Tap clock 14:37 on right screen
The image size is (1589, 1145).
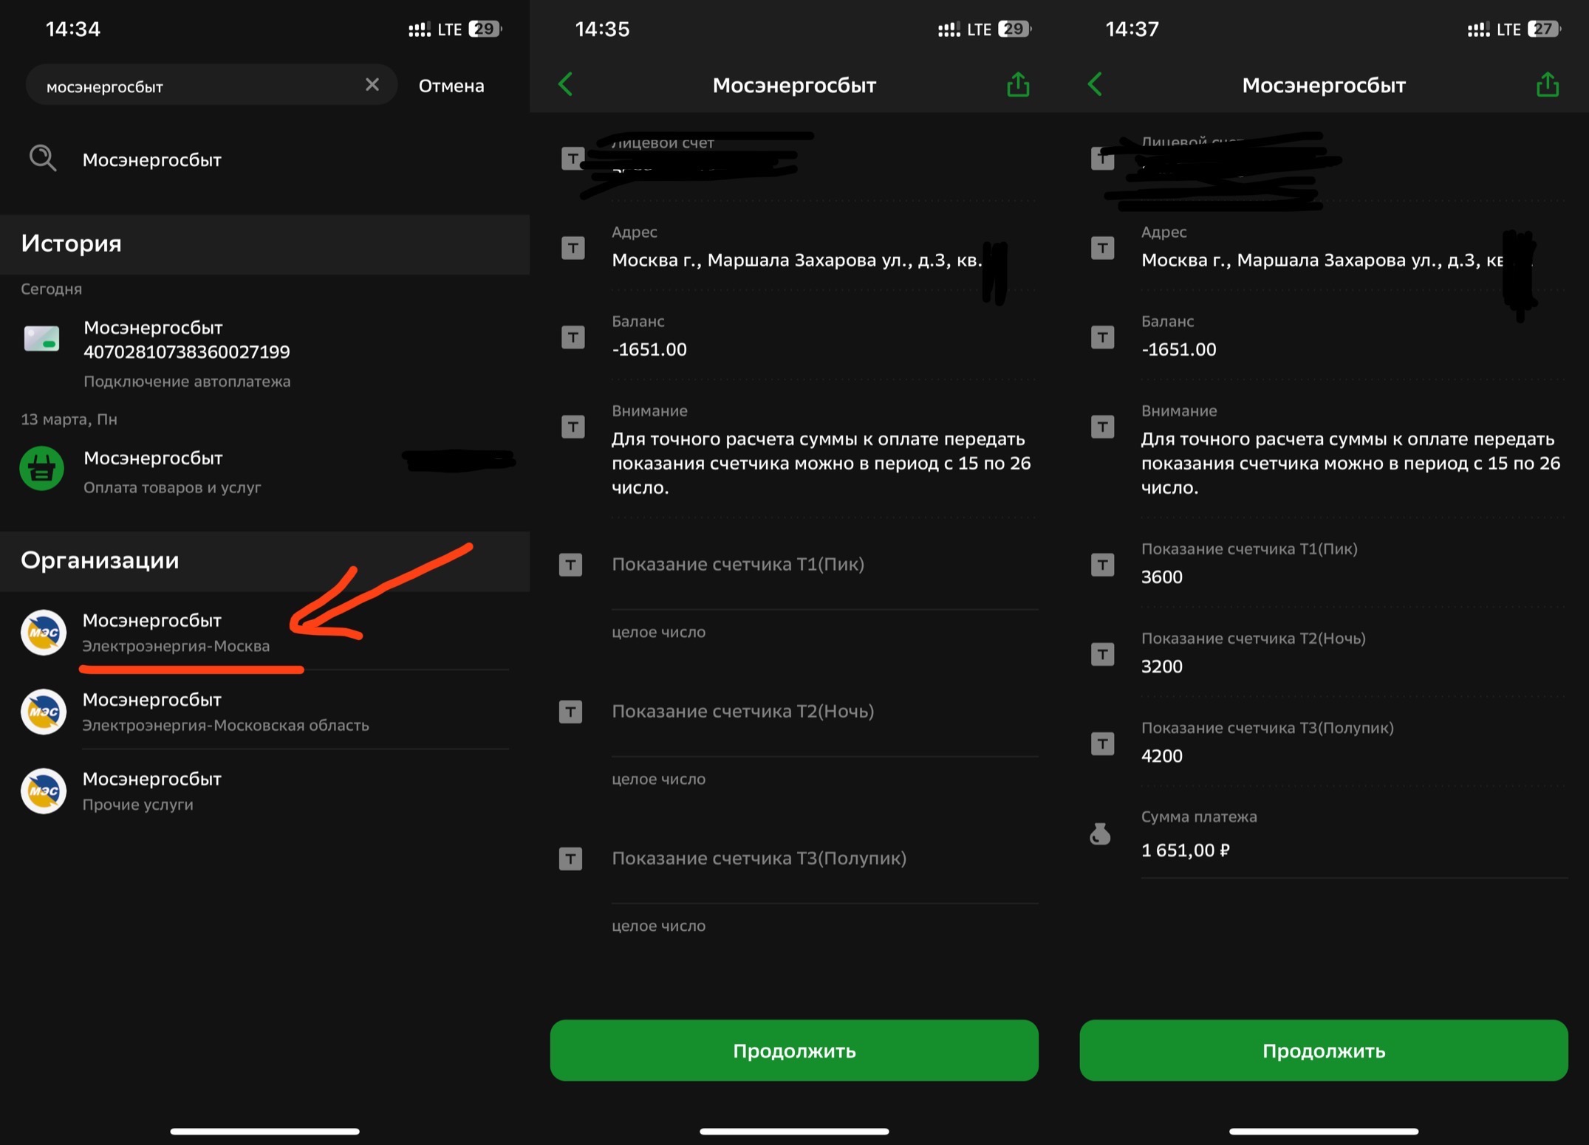click(1132, 29)
